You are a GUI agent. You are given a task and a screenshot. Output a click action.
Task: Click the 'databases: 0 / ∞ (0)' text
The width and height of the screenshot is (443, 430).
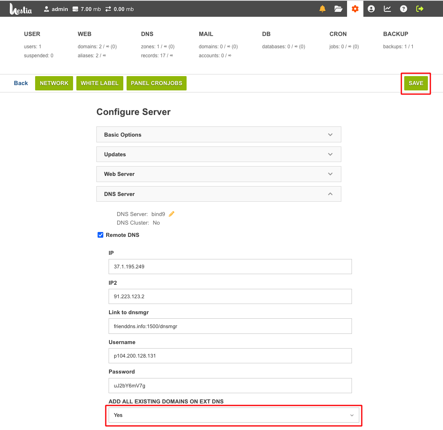[283, 46]
